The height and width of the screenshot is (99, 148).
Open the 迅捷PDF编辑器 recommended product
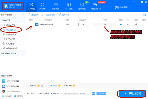click(13, 81)
